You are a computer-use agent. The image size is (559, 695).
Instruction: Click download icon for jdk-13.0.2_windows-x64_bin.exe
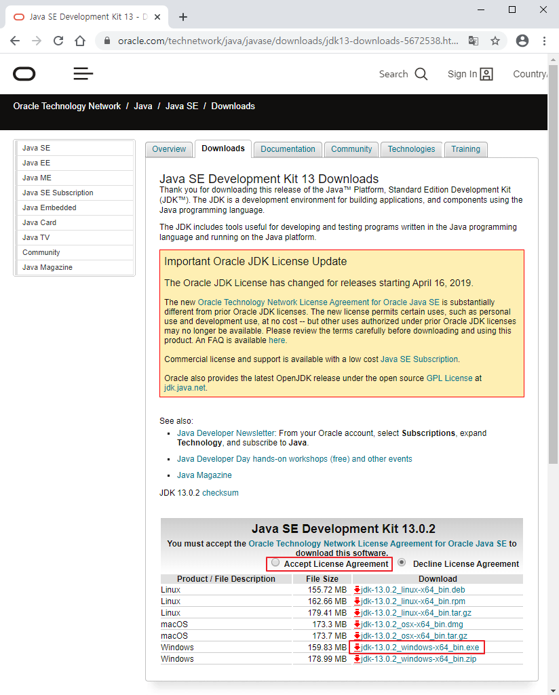[x=356, y=647]
